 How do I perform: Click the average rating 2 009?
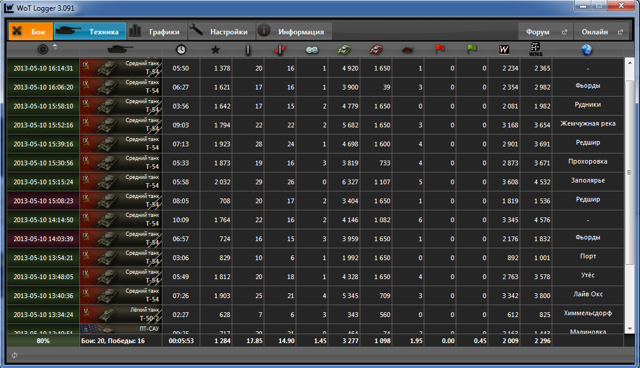pos(510,341)
